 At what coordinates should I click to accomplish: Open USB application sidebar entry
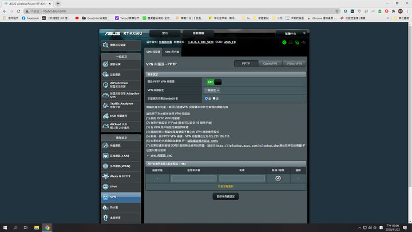click(121, 116)
